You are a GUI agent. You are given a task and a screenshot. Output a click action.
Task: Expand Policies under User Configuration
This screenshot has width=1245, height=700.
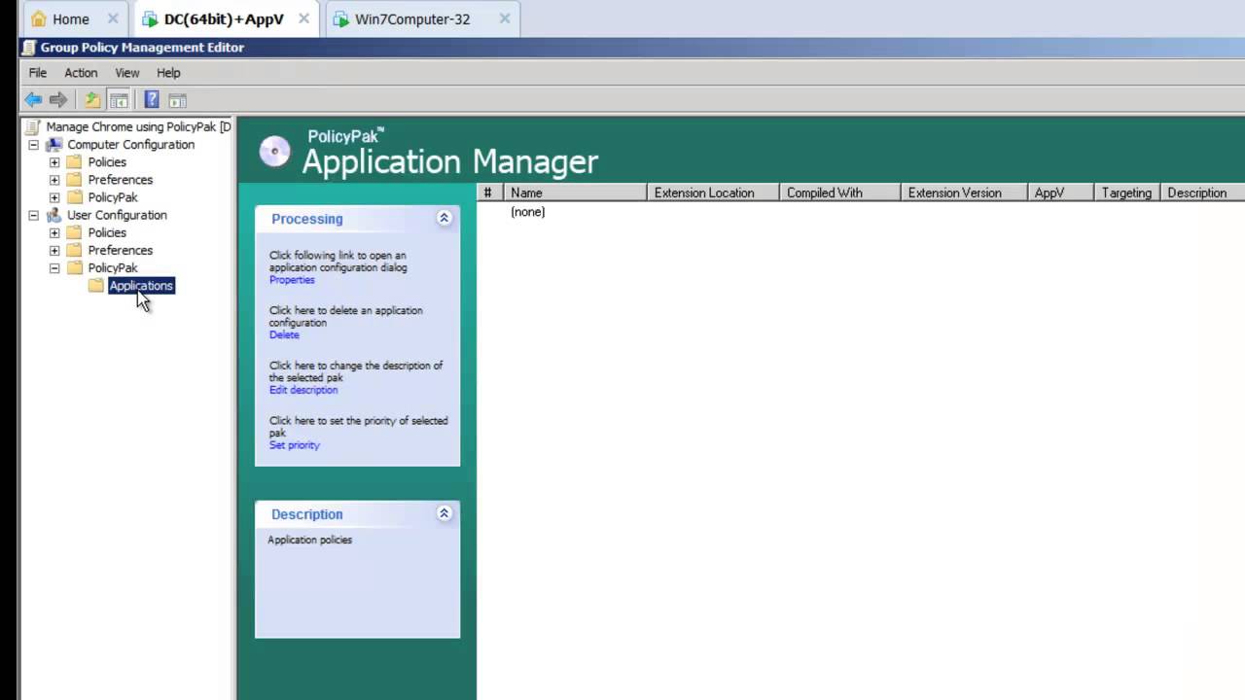click(54, 232)
